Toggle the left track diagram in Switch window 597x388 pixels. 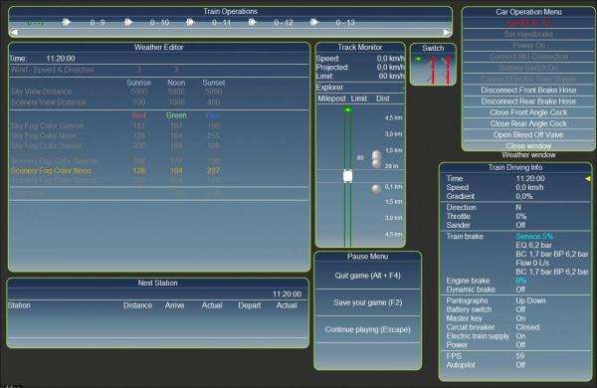coord(433,70)
